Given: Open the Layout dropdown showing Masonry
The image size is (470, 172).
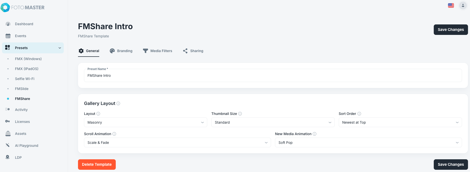Looking at the screenshot, I should tap(145, 122).
